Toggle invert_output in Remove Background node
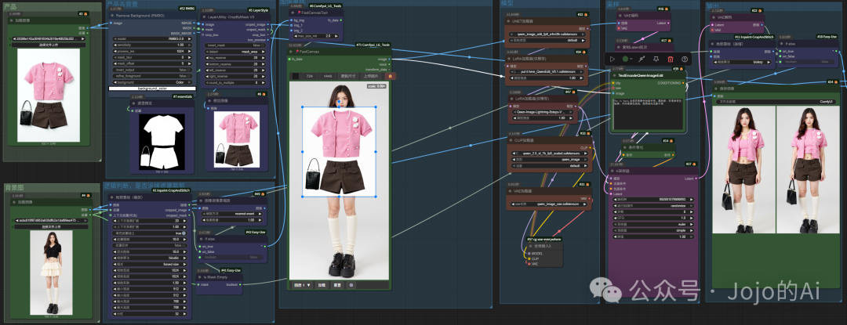This screenshot has width=847, height=325. click(x=152, y=70)
